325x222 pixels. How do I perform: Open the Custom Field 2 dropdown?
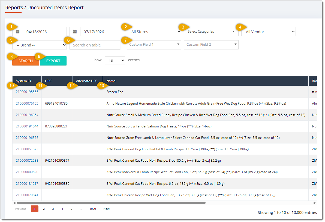211,45
